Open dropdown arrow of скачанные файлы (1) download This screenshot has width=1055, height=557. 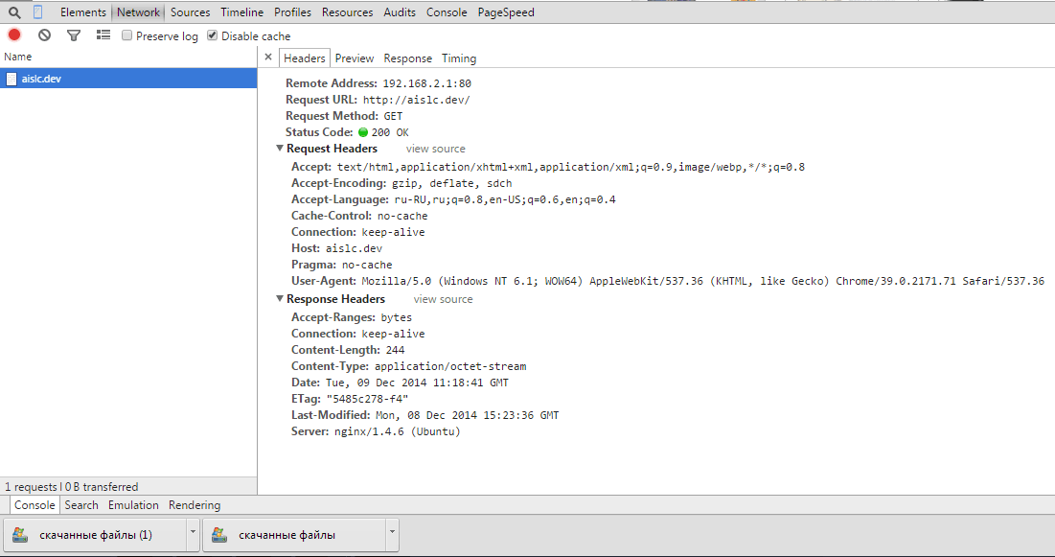(x=194, y=535)
